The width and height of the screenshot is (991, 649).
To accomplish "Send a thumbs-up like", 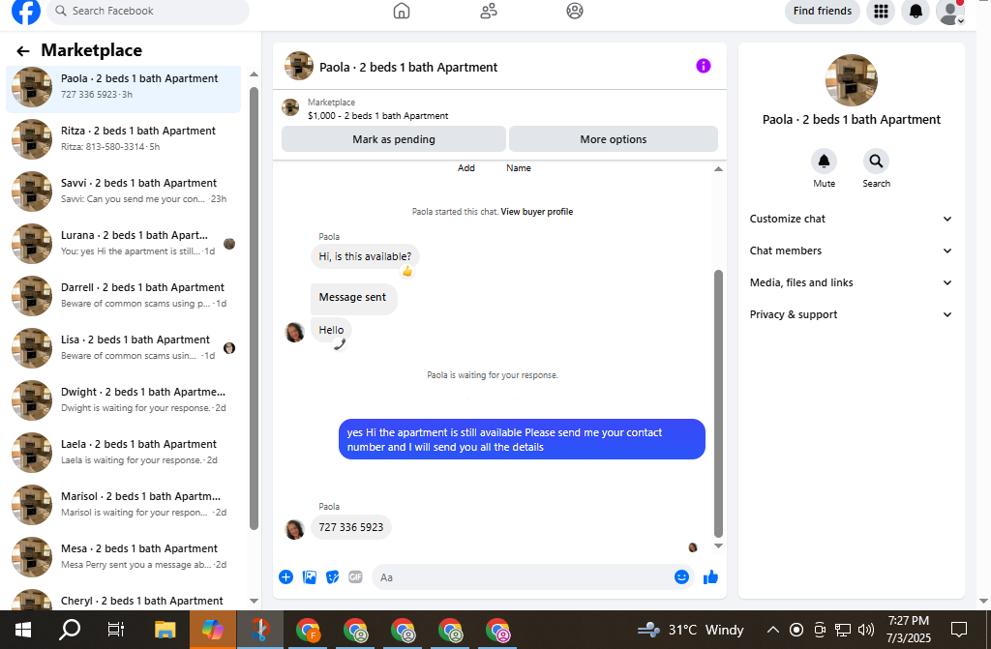I will tap(710, 577).
